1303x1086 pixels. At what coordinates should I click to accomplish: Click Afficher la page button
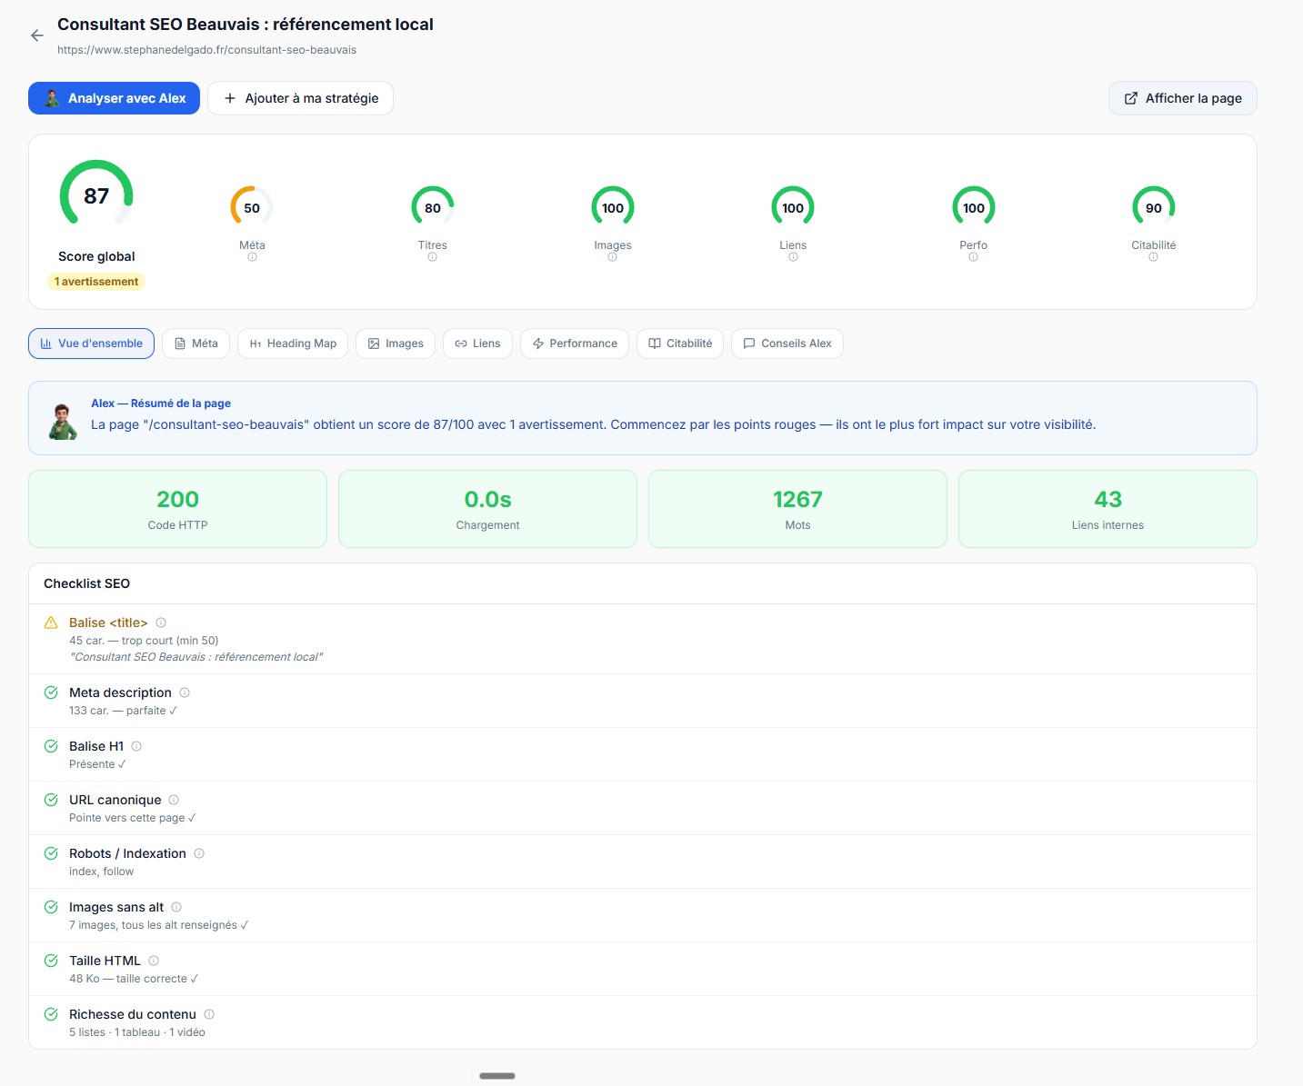click(x=1183, y=98)
